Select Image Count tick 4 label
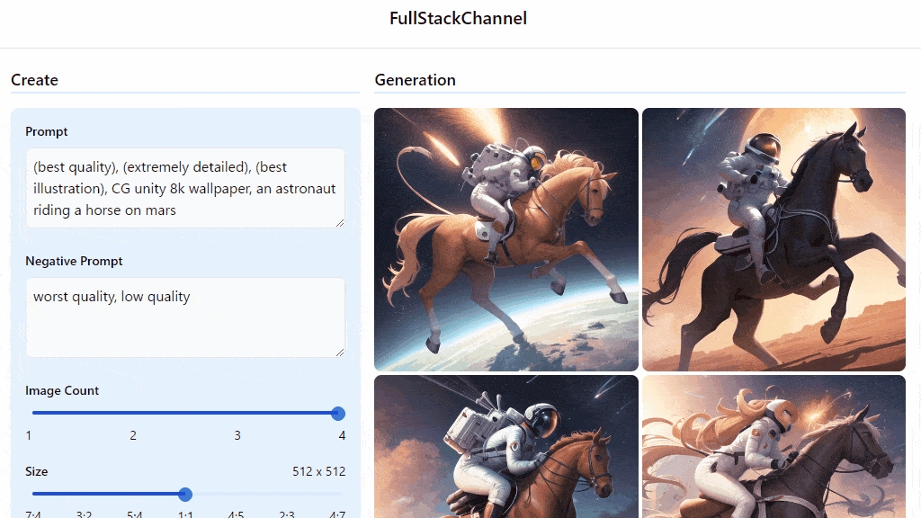 (x=342, y=436)
